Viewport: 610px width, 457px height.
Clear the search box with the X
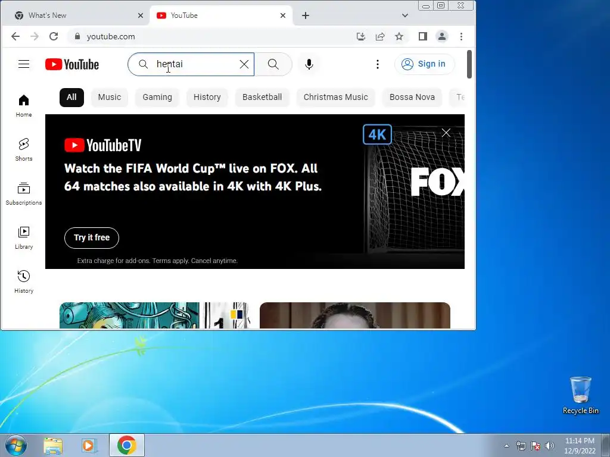coord(244,64)
